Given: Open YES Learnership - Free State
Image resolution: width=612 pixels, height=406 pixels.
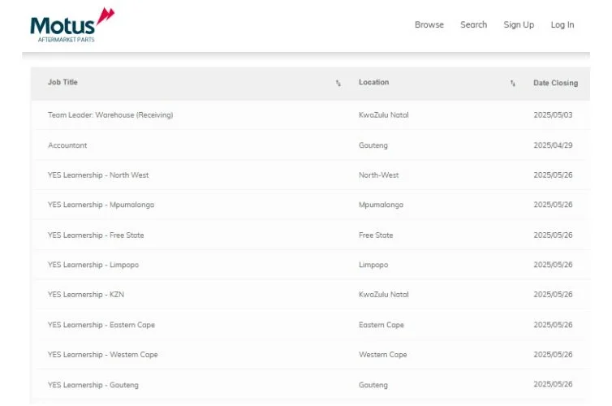Looking at the screenshot, I should point(96,235).
